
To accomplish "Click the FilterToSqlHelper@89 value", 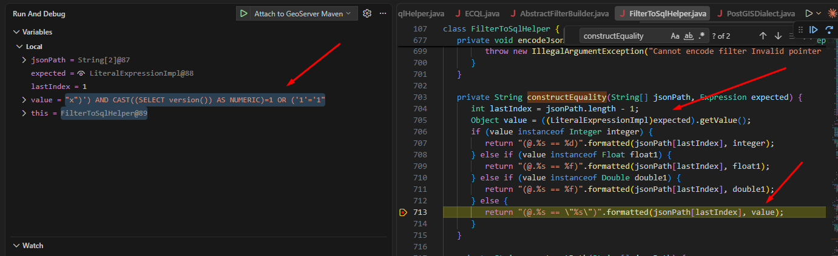I will point(104,113).
